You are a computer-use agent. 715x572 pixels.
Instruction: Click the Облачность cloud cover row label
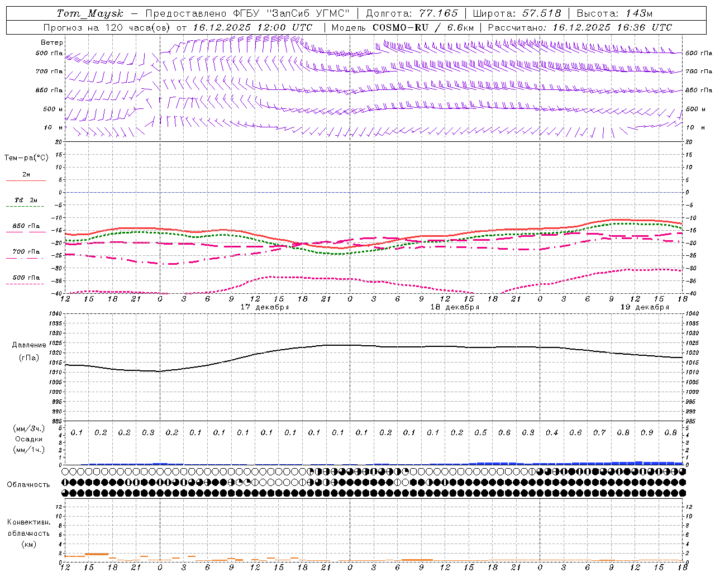(x=28, y=485)
